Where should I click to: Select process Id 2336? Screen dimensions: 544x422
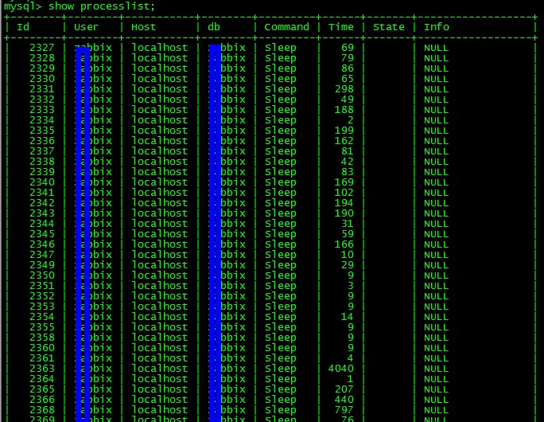[x=42, y=141]
